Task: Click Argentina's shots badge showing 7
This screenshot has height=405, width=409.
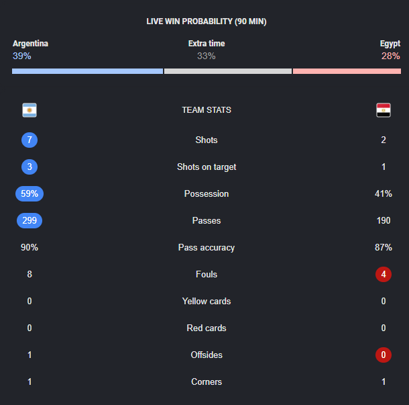Action: pos(30,140)
